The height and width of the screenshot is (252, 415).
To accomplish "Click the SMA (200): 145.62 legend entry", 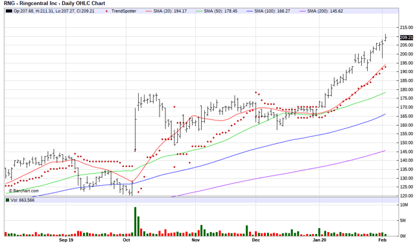I will (325, 11).
